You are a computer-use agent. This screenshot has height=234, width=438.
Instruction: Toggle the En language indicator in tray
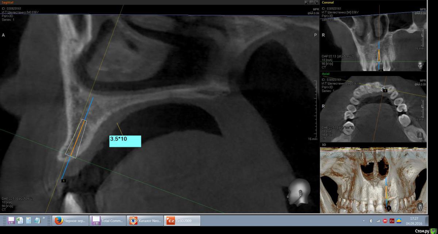pos(392,221)
